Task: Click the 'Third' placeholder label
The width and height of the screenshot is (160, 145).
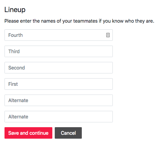Action: 14,51
